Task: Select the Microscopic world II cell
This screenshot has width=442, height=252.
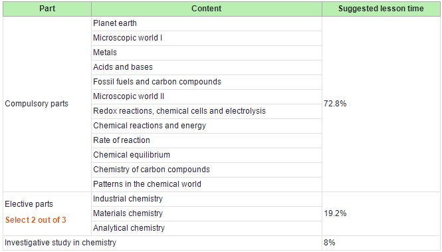Action: [206, 96]
